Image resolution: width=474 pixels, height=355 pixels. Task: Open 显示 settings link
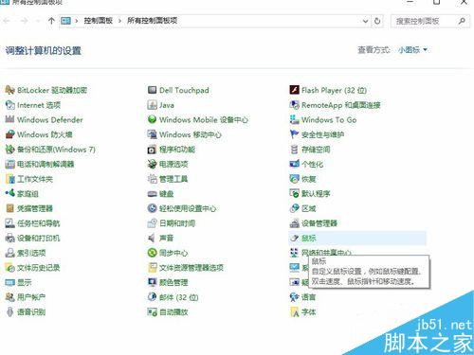point(25,282)
